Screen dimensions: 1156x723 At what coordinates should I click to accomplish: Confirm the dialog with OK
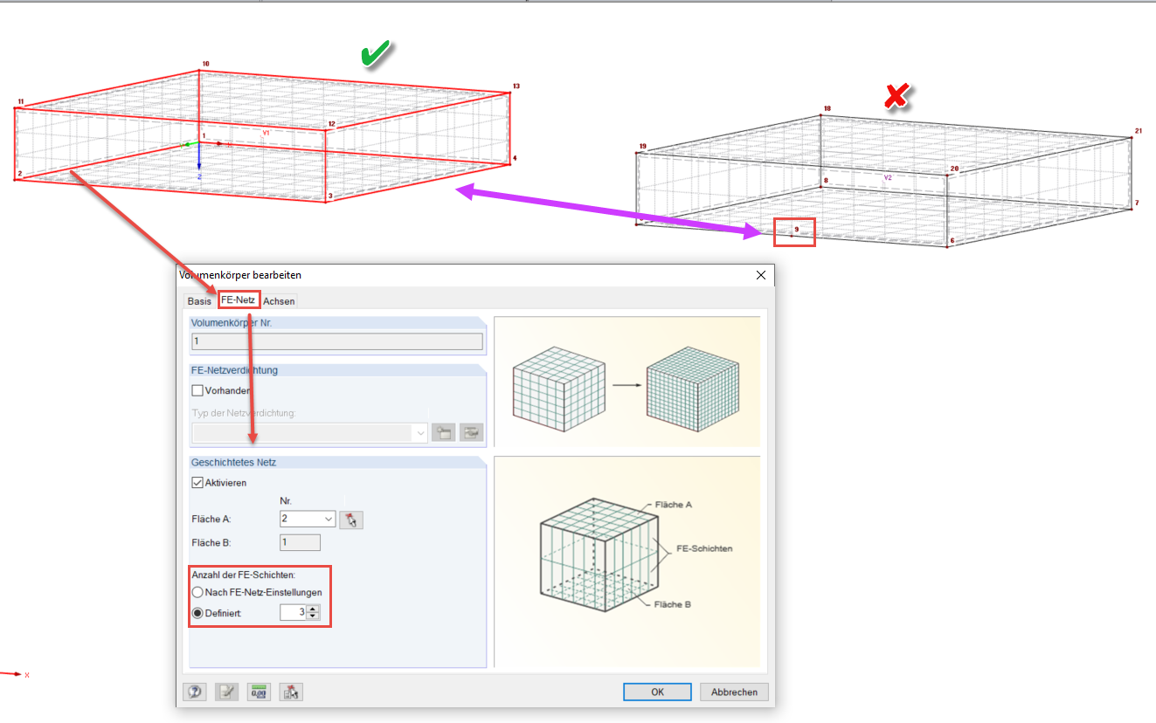pyautogui.click(x=657, y=692)
